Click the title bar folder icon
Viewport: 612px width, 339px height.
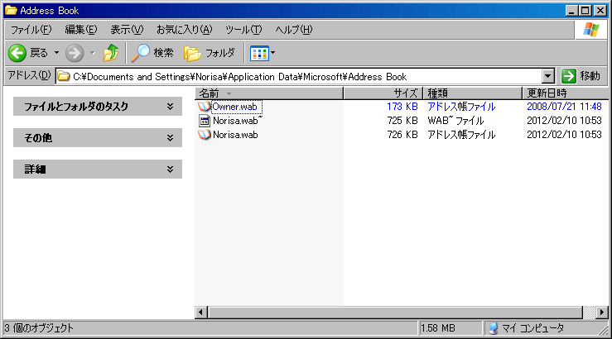coord(11,10)
